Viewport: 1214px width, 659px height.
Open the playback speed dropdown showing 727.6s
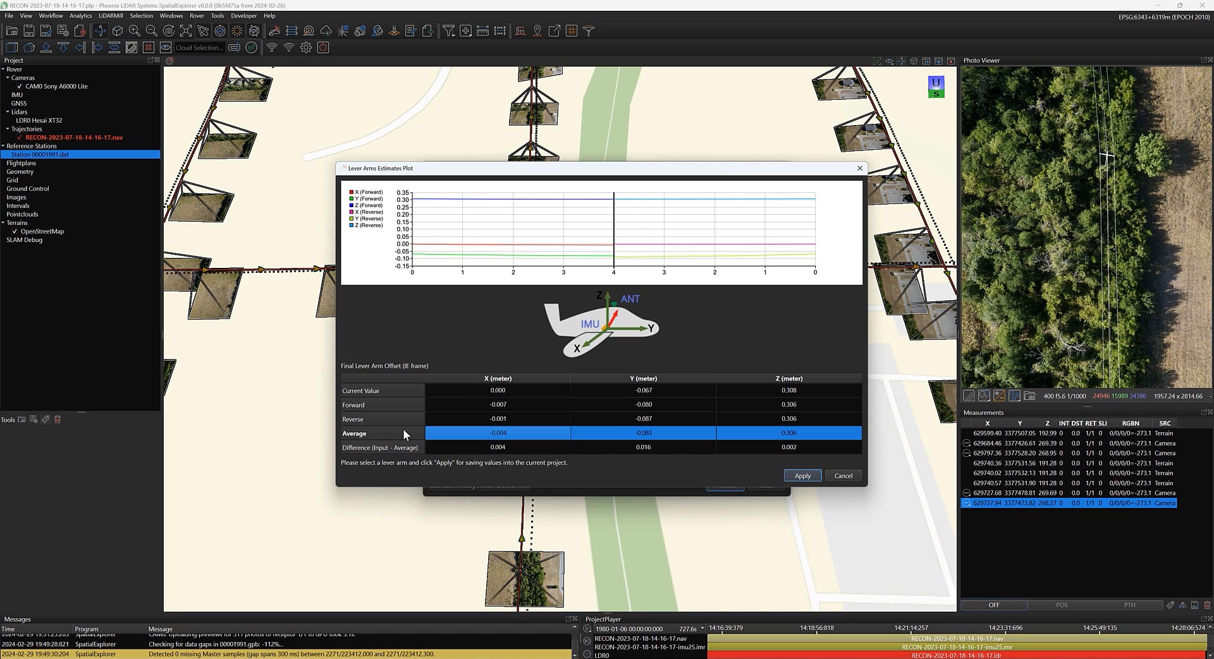702,628
